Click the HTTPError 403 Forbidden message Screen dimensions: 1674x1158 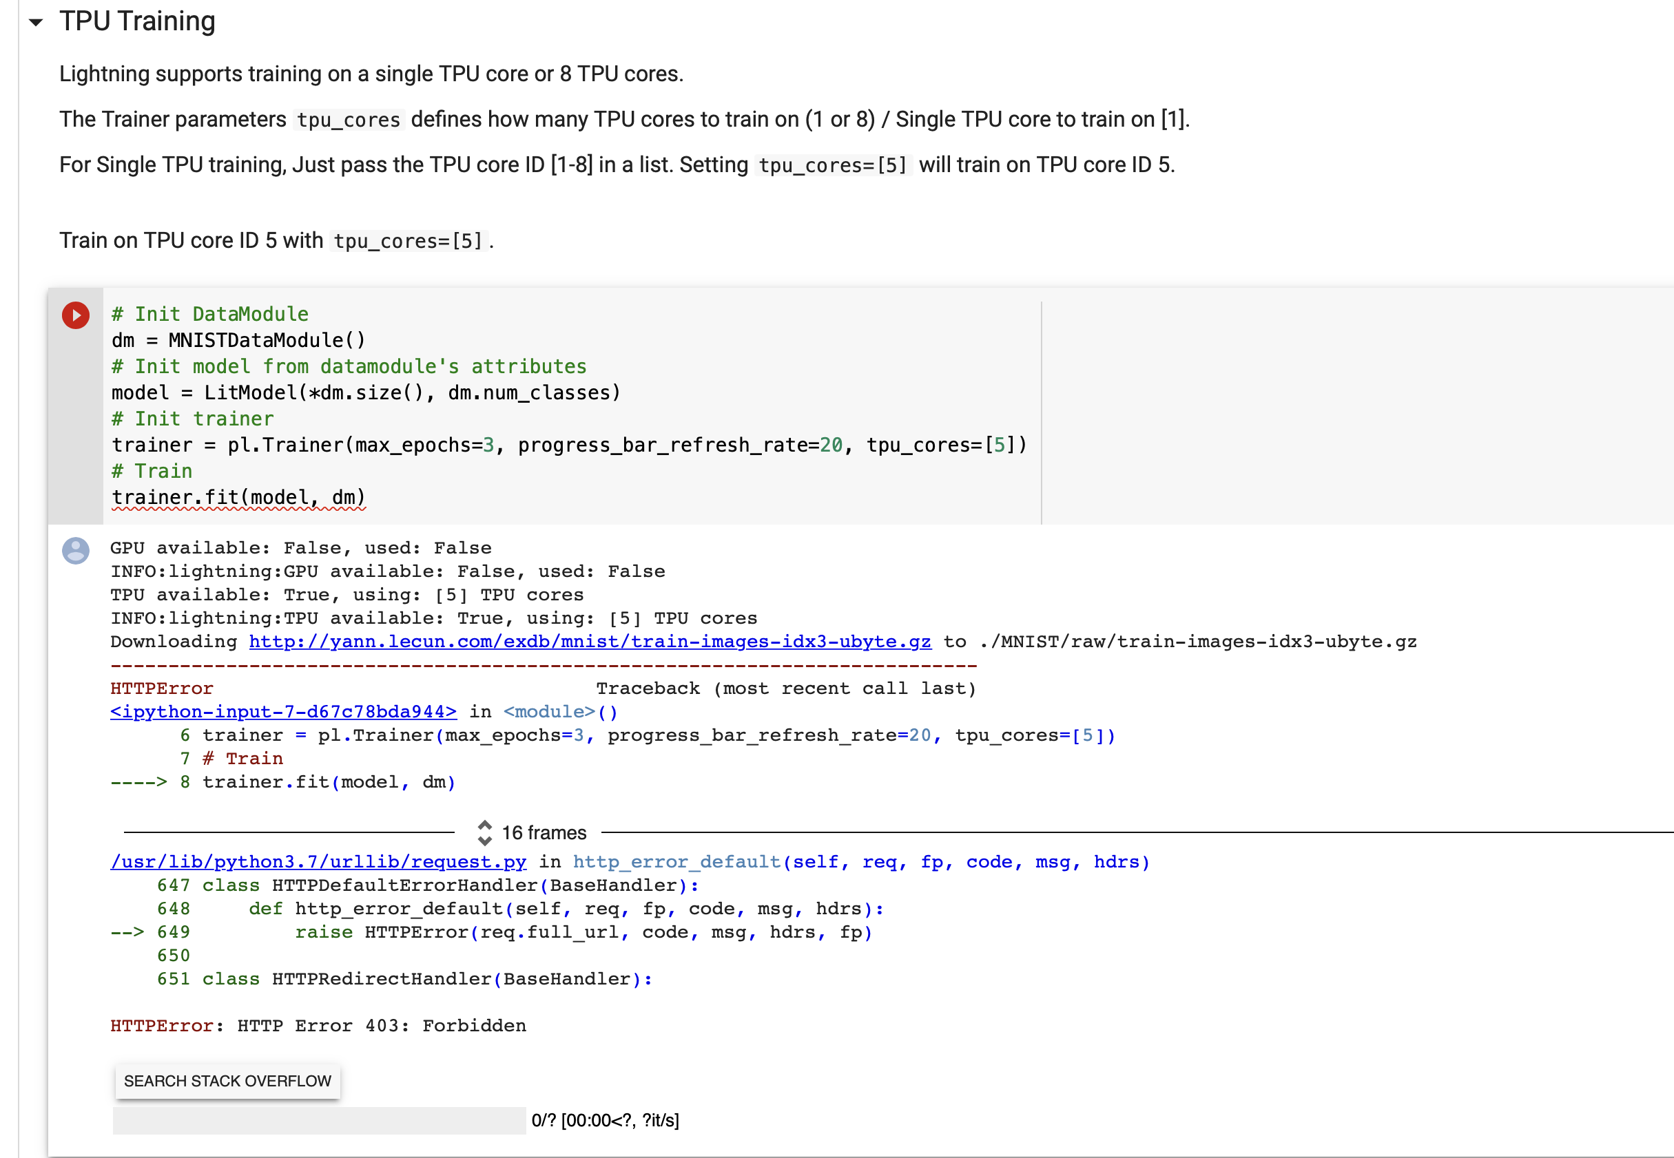coord(317,1025)
